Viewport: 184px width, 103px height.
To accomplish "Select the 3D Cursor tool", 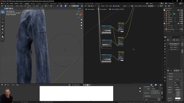I will 3,15.
